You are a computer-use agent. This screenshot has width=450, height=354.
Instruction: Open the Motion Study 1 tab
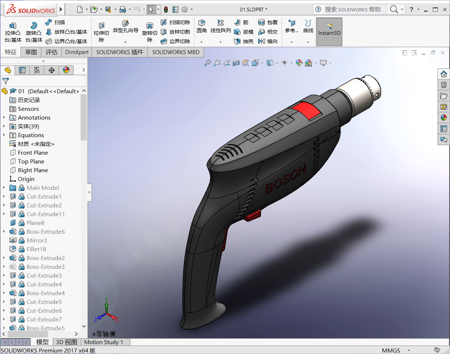[104, 342]
